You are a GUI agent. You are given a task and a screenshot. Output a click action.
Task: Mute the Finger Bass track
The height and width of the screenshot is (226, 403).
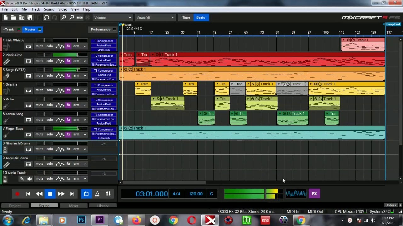point(39,134)
